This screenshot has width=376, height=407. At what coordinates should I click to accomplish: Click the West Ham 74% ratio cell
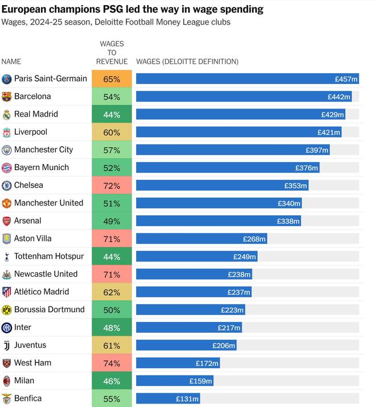point(112,363)
